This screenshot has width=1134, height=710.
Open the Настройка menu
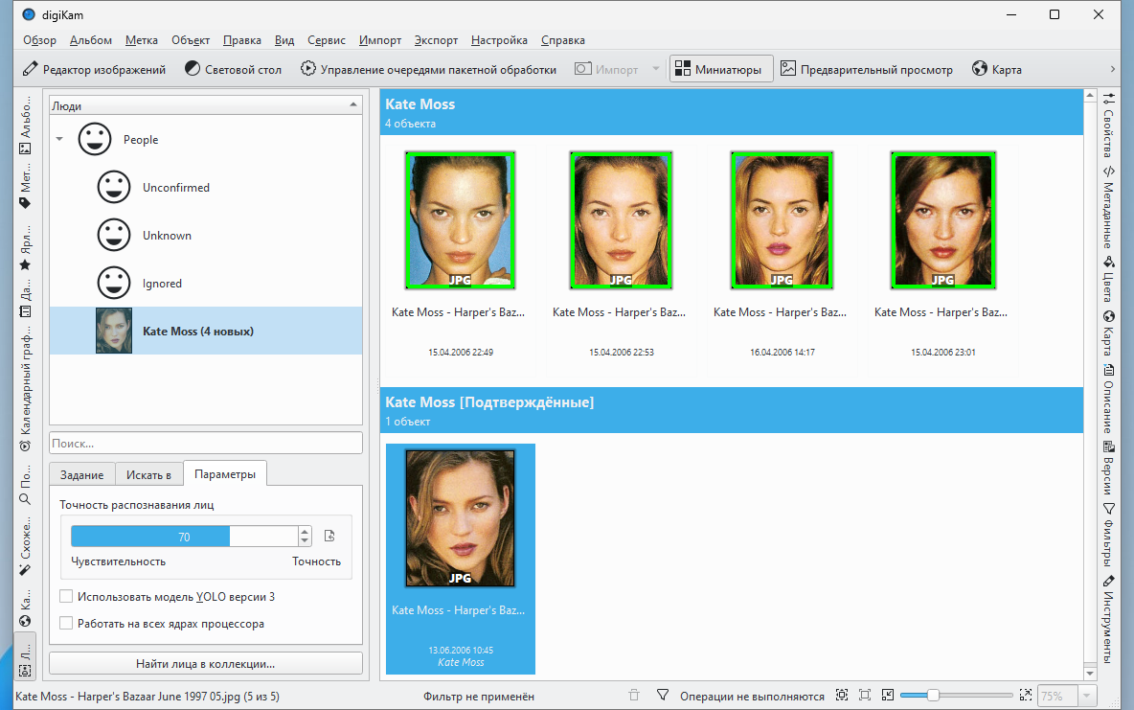pyautogui.click(x=499, y=40)
